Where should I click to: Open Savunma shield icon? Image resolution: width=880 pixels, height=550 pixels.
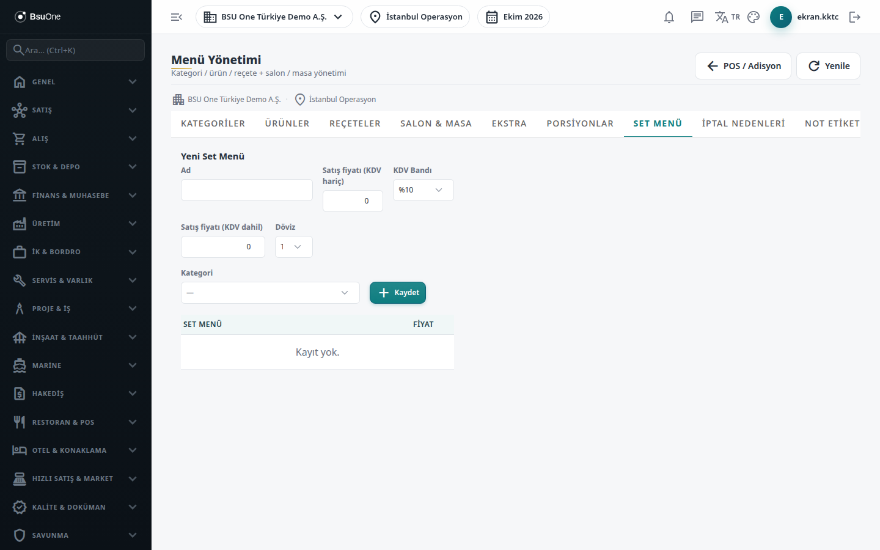(20, 535)
